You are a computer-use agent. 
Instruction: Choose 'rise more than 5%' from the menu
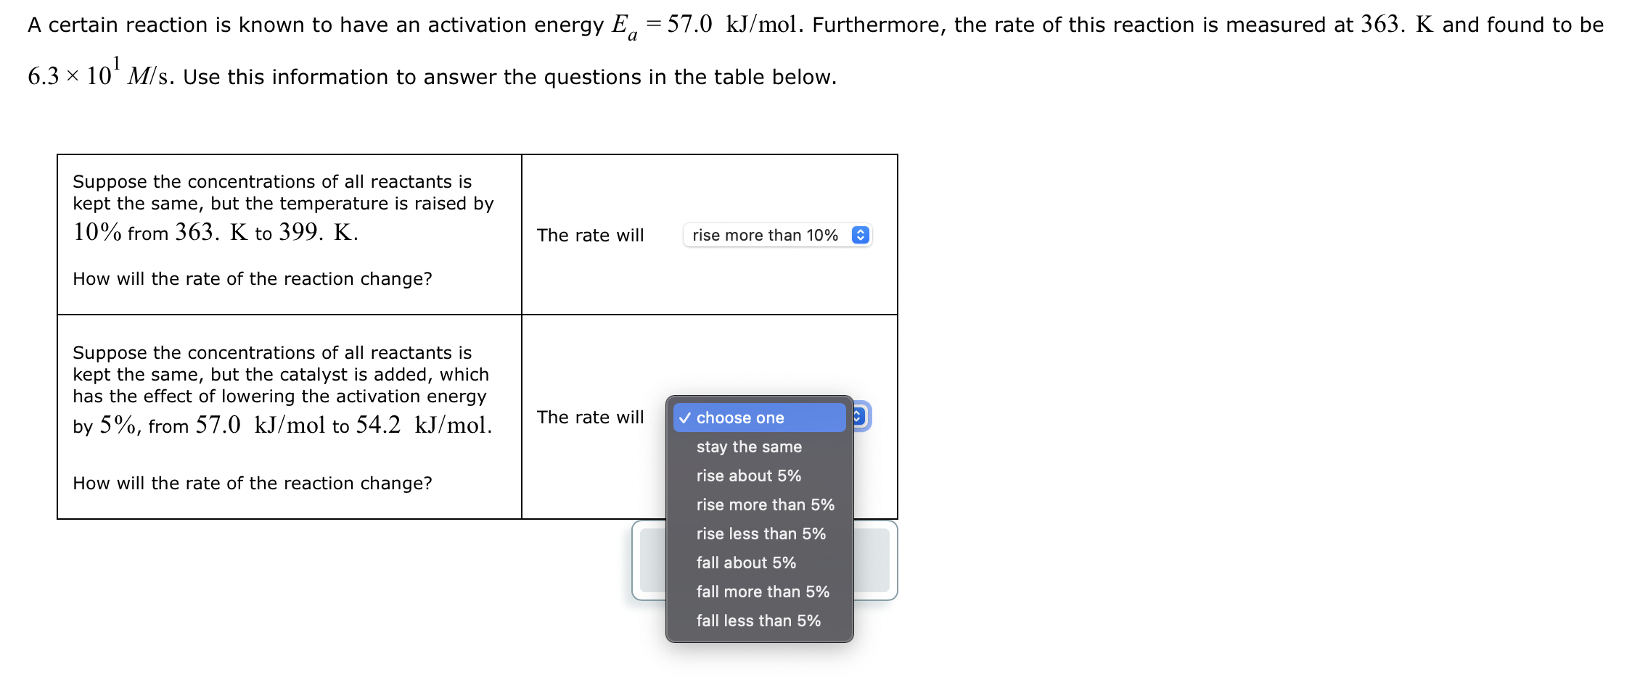click(764, 505)
